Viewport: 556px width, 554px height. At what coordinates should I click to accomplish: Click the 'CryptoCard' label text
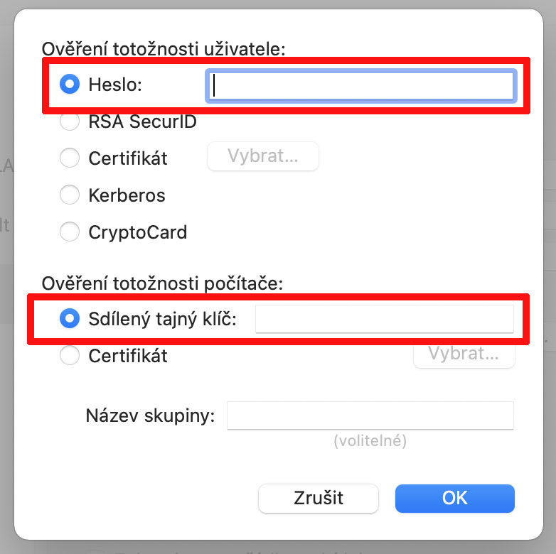137,232
